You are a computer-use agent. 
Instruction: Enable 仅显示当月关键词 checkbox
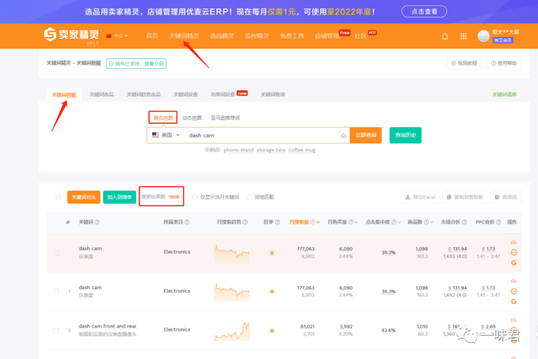click(x=195, y=197)
